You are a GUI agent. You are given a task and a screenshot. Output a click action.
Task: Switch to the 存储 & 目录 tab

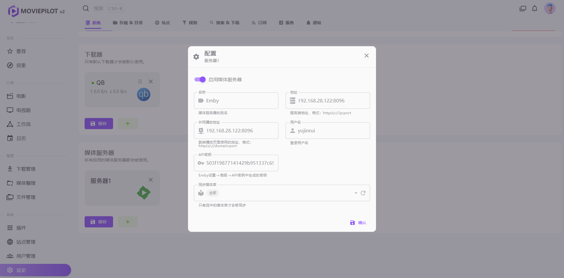point(128,23)
